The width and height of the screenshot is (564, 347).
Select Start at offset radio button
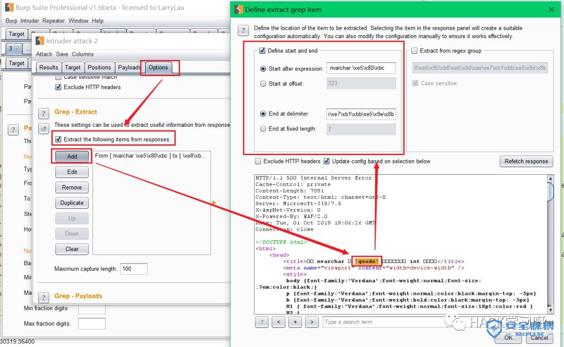tap(263, 83)
